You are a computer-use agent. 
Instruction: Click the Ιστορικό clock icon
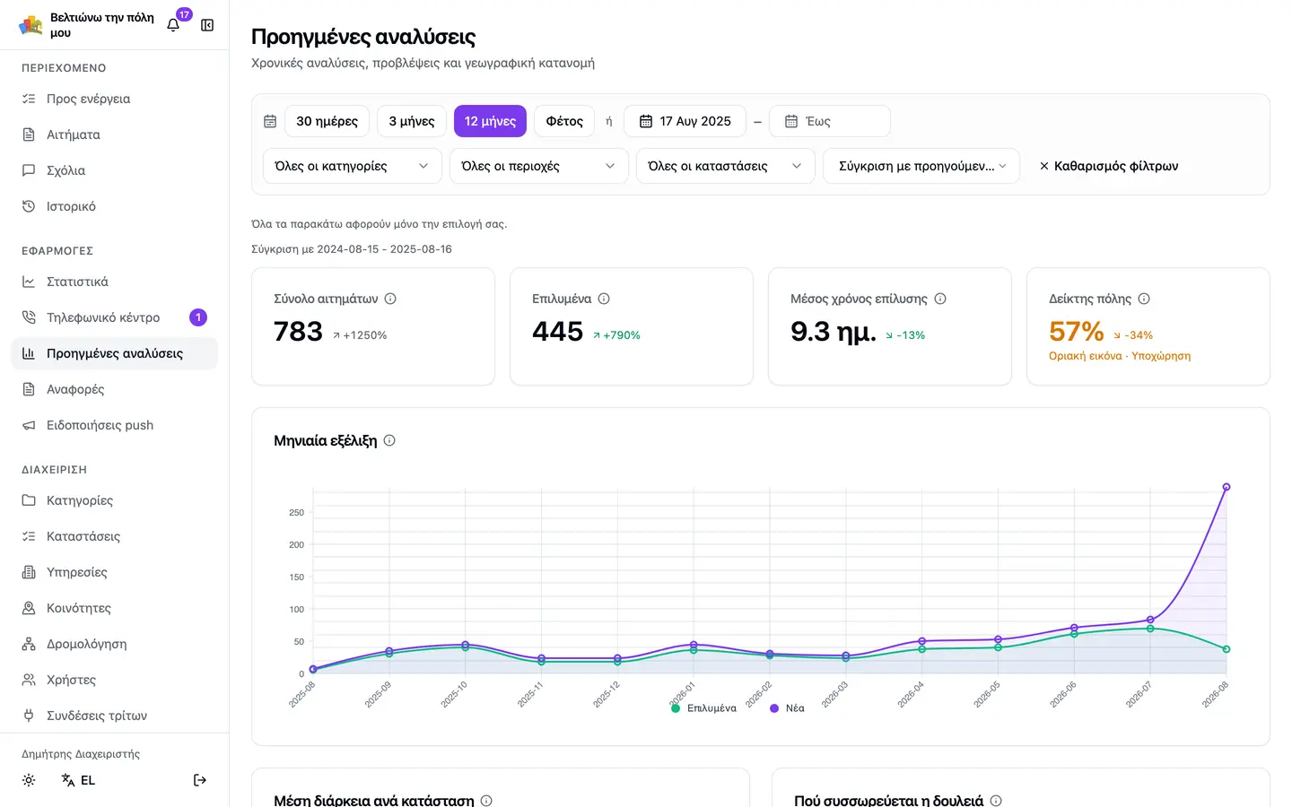tap(29, 206)
